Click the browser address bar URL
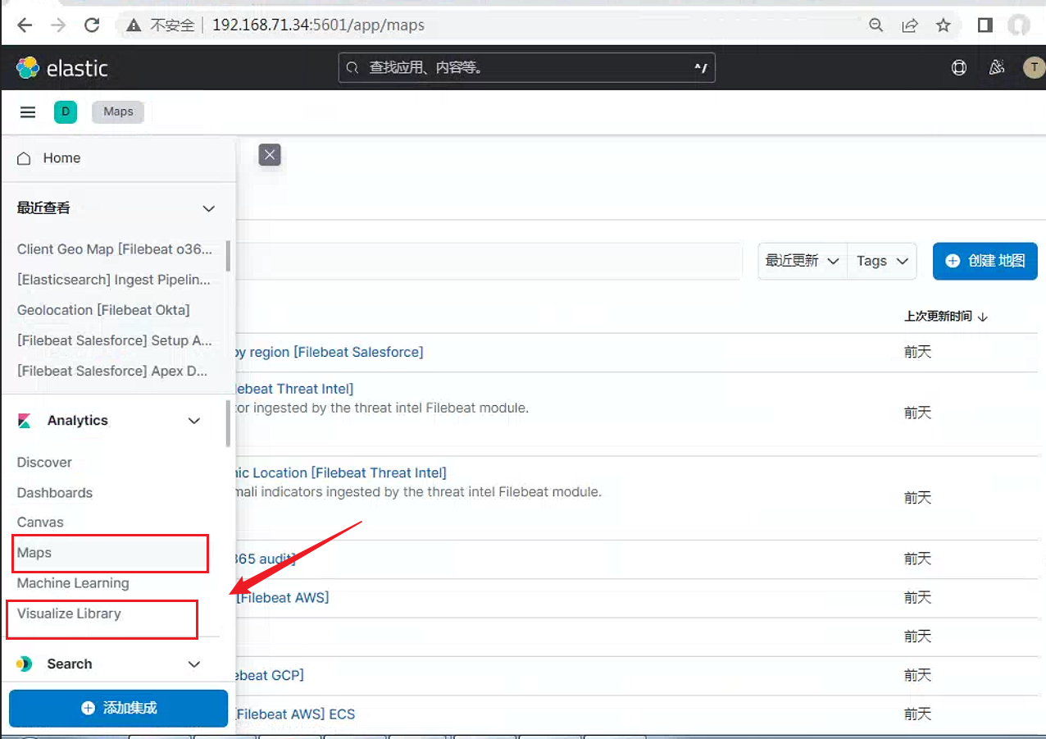1046x739 pixels. point(318,25)
